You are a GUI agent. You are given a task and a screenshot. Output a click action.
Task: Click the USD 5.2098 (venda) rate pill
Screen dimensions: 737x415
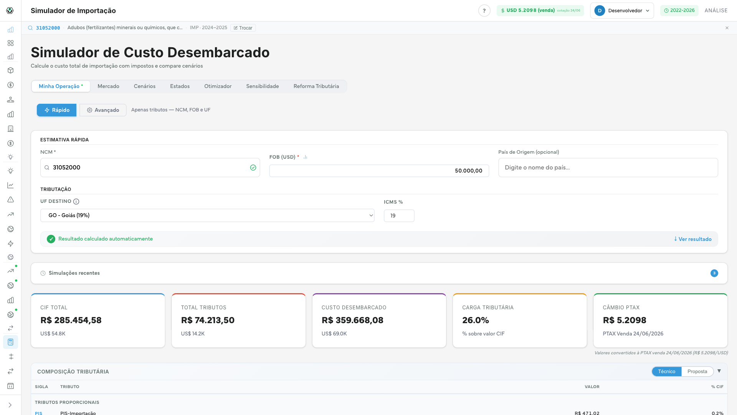(x=540, y=11)
